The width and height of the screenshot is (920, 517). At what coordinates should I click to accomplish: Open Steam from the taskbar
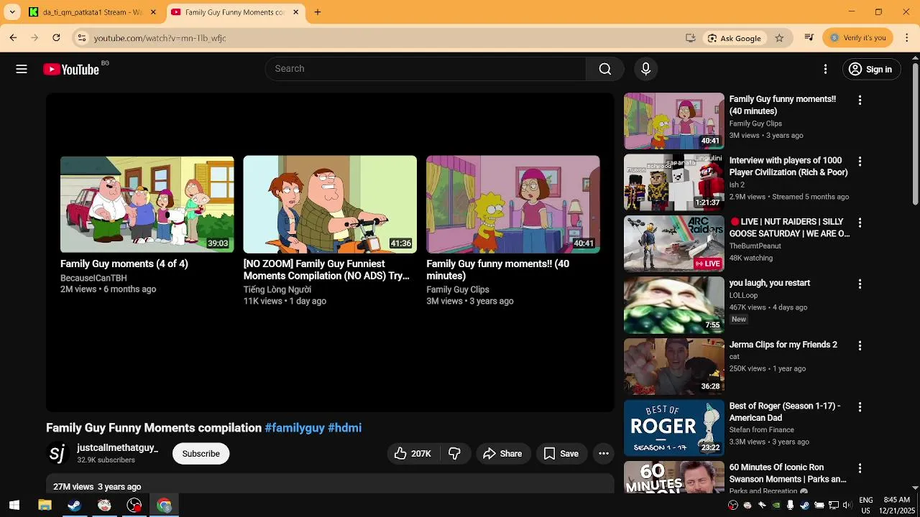point(74,505)
